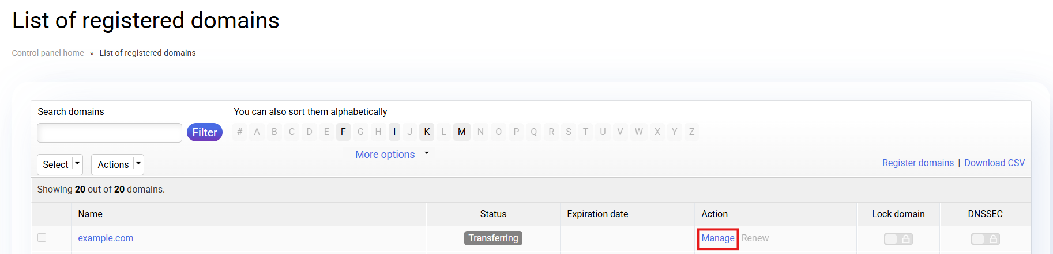The height and width of the screenshot is (254, 1053).
Task: Filter domains by letter K
Action: [427, 132]
